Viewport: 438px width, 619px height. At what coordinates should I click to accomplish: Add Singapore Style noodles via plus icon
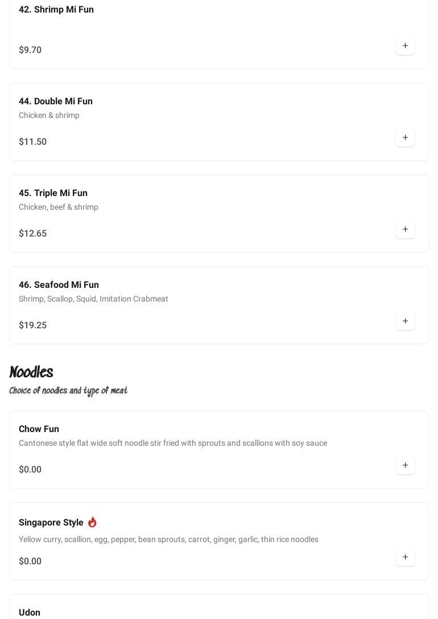(x=405, y=557)
